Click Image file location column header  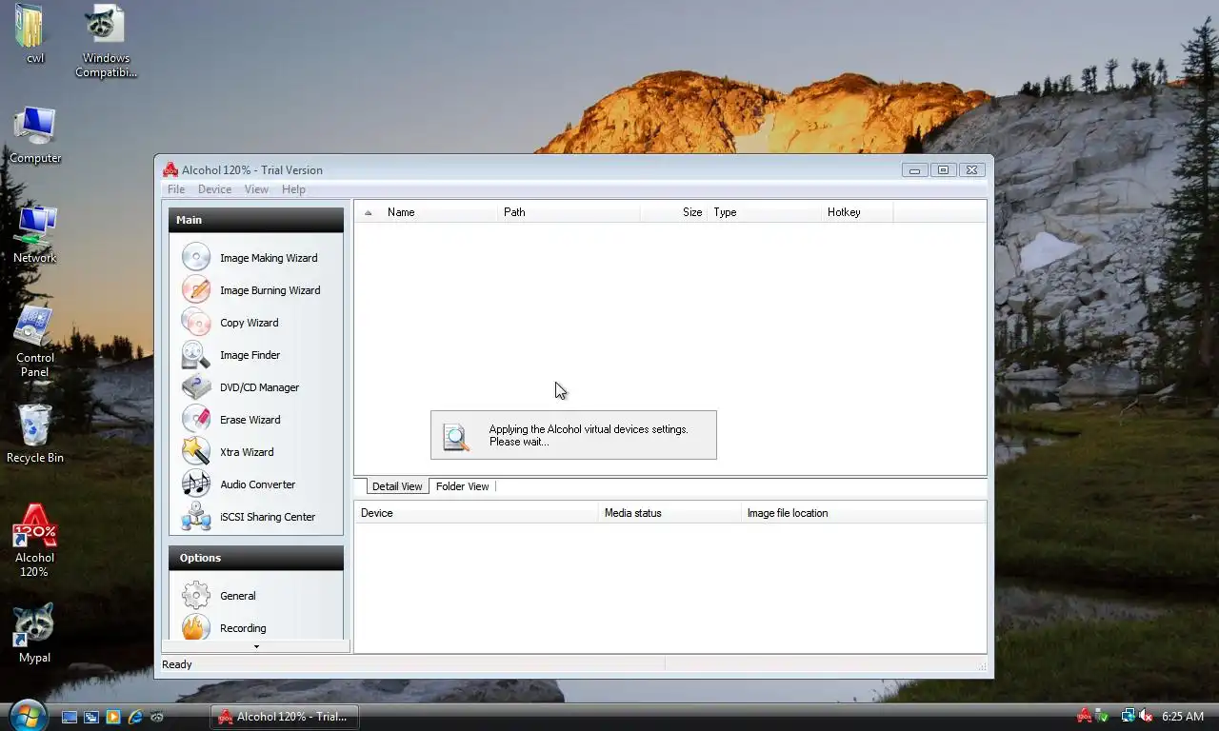863,513
